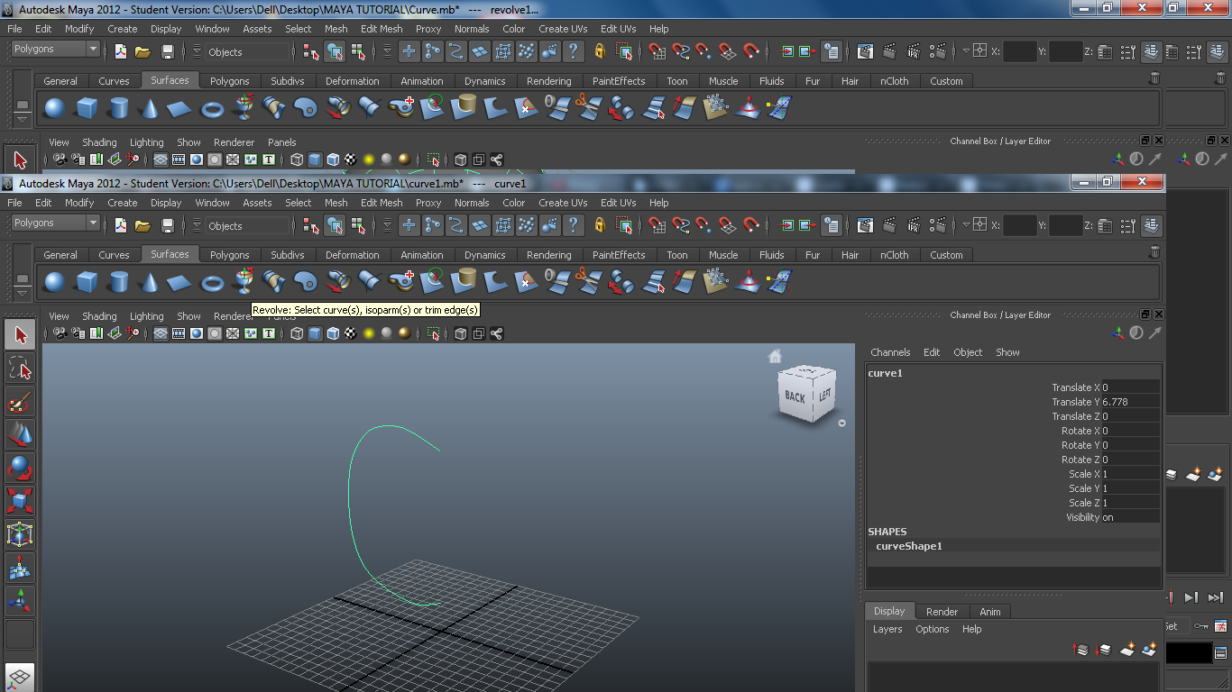Click NURBS torus icon in curve1 window shelf
Viewport: 1232px width, 692px height.
coord(212,282)
